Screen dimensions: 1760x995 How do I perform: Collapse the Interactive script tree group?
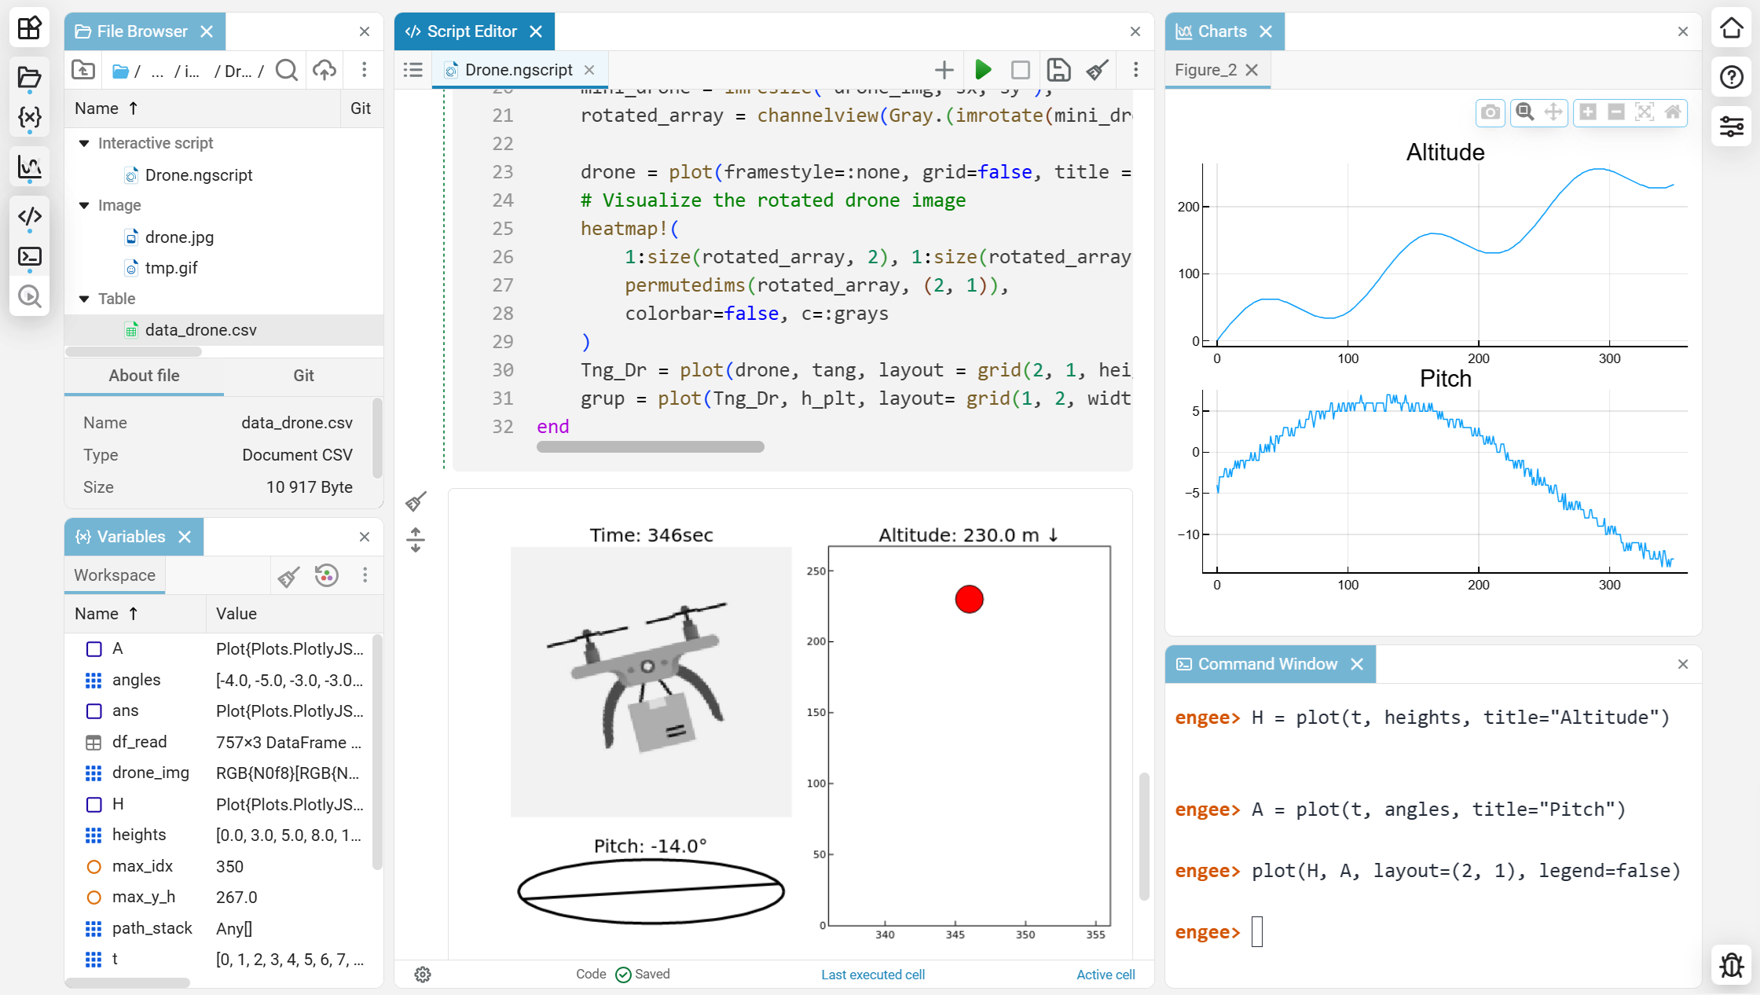pyautogui.click(x=84, y=143)
